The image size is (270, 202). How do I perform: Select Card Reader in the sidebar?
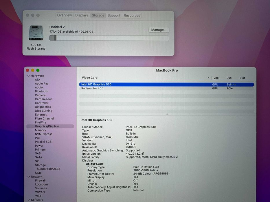click(x=43, y=99)
